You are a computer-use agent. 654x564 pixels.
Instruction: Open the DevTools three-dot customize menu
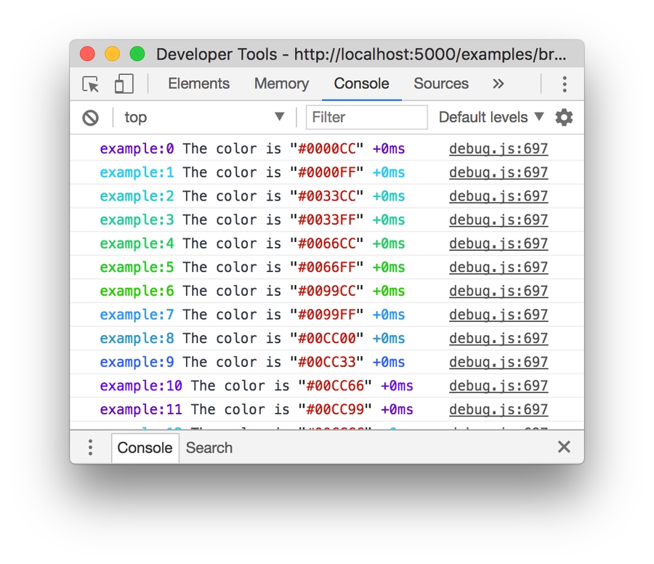[564, 84]
